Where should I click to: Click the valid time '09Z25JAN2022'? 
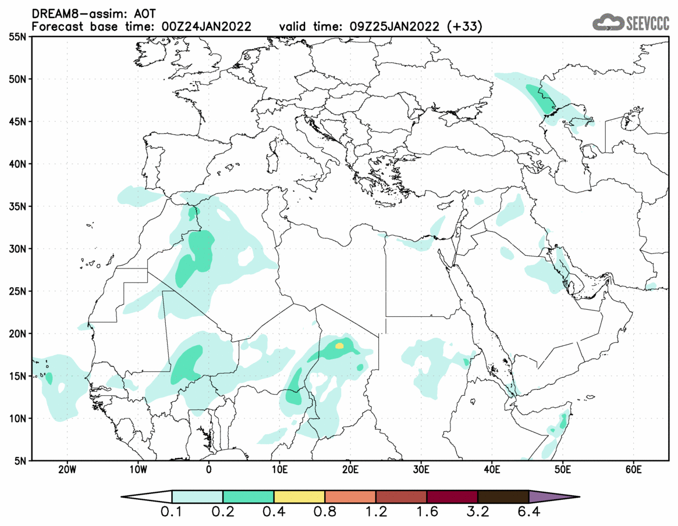tap(395, 27)
